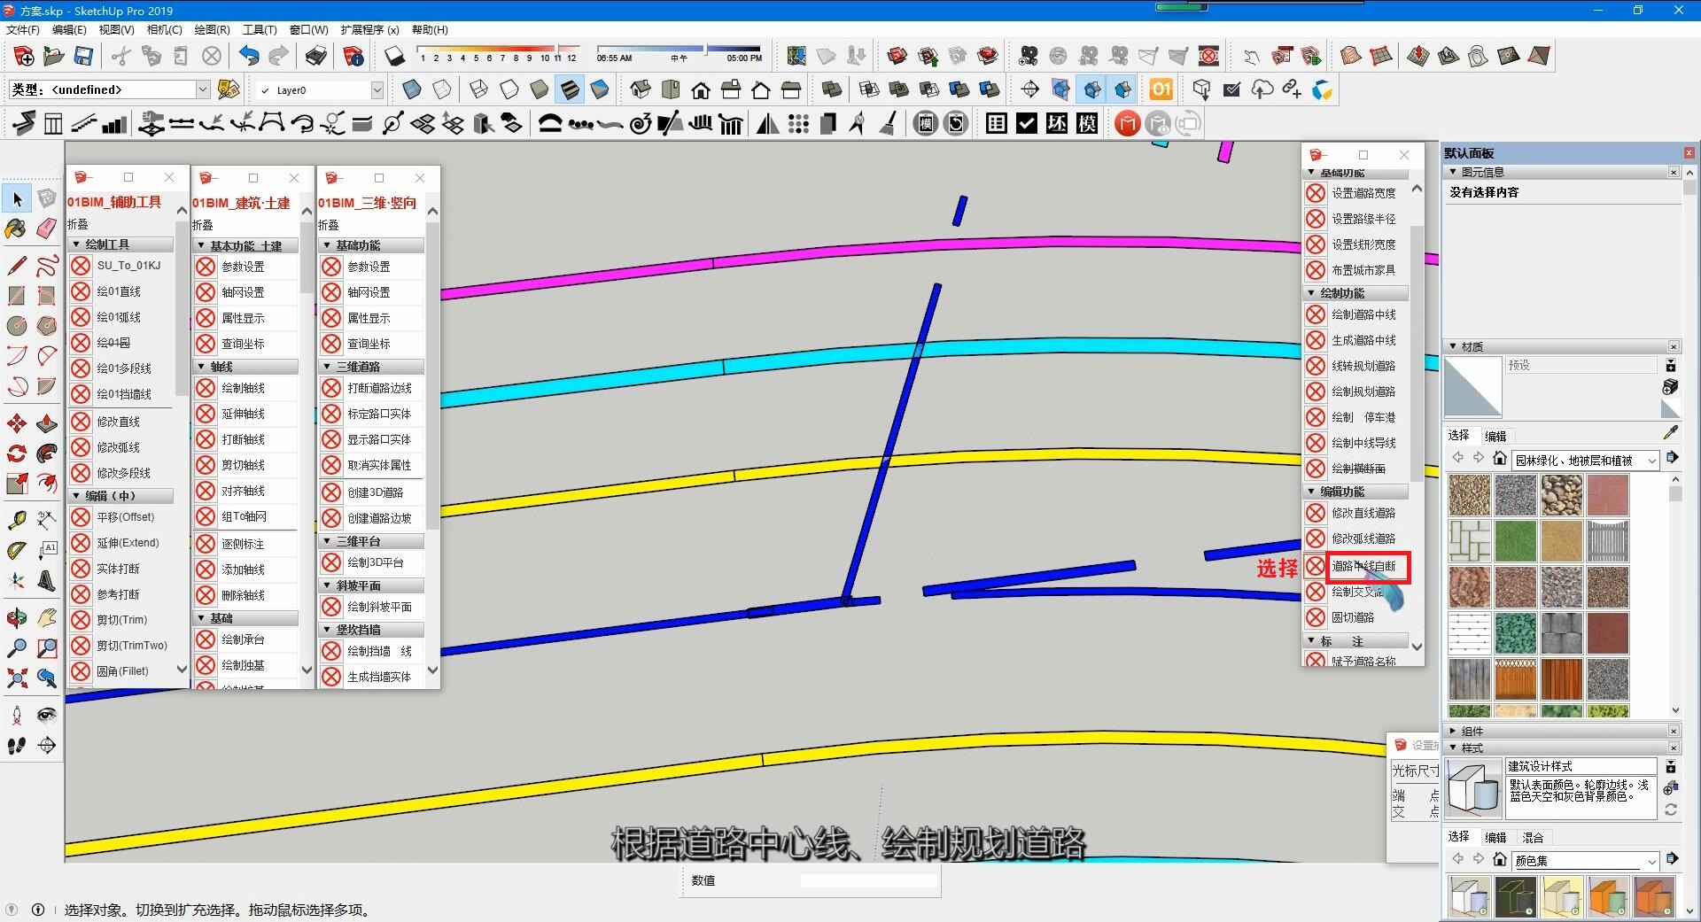Switch to materials 编辑 tab

pyautogui.click(x=1495, y=436)
